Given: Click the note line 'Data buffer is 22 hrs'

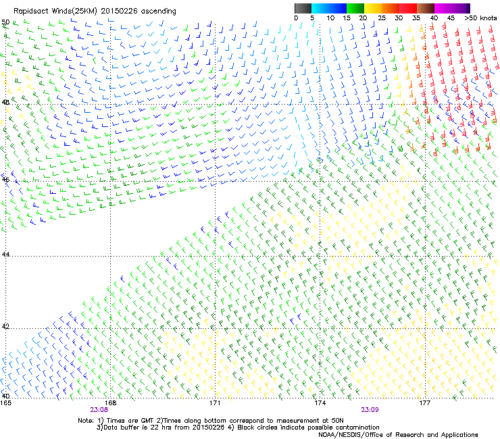Looking at the screenshot, I should (x=134, y=428).
